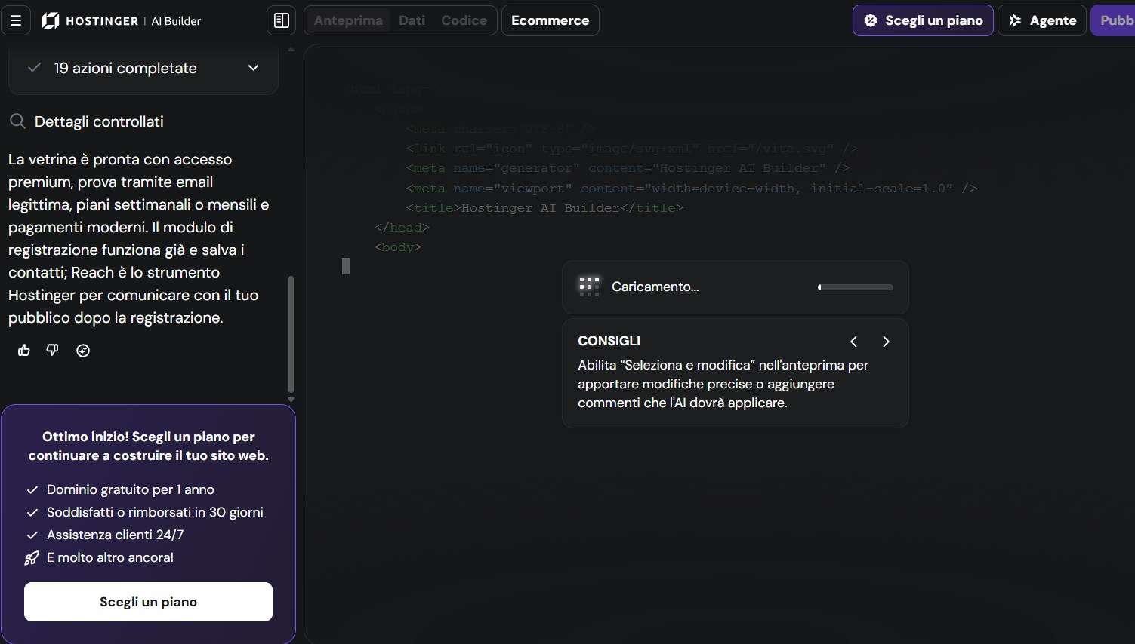The image size is (1135, 644).
Task: Toggle the sidebar panel layout icon
Action: pos(282,20)
